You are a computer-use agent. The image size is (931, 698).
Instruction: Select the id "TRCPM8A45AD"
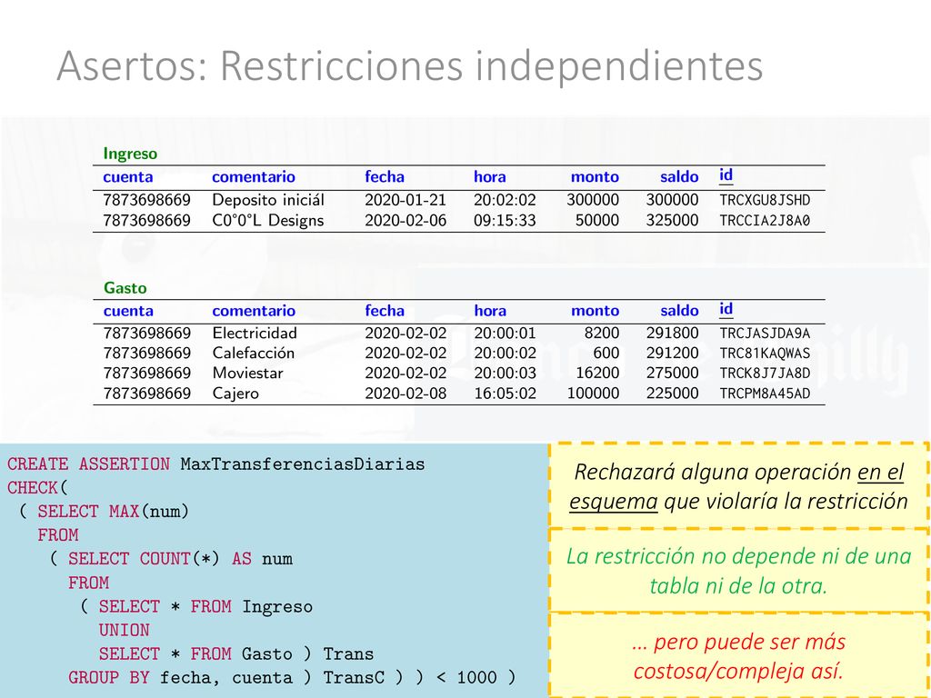pyautogui.click(x=765, y=394)
